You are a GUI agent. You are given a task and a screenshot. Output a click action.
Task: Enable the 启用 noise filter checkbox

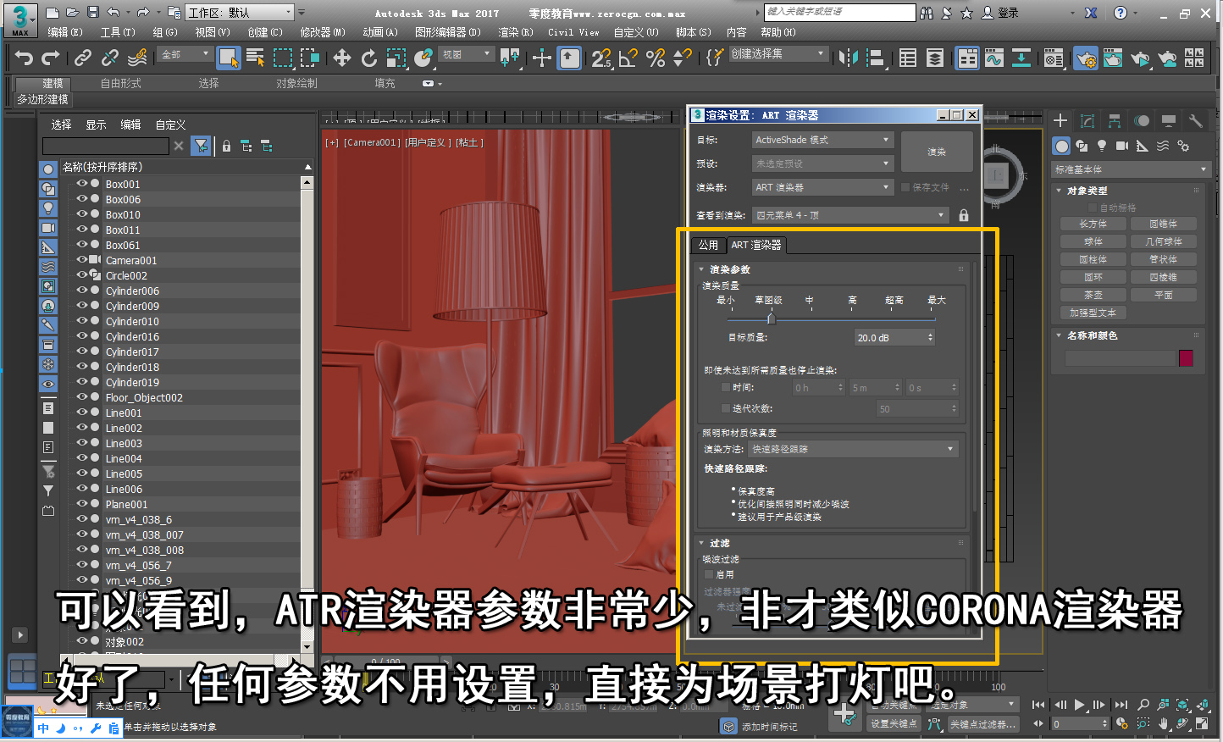(x=709, y=574)
